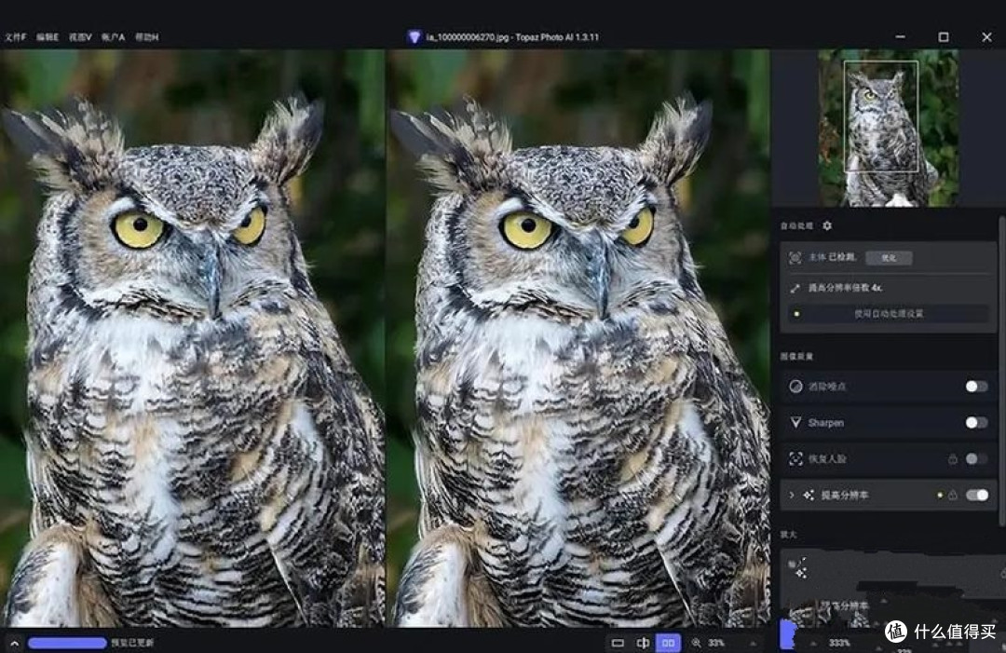Open the autopilot settings gear icon
Viewport: 1006px width, 653px height.
click(x=827, y=225)
